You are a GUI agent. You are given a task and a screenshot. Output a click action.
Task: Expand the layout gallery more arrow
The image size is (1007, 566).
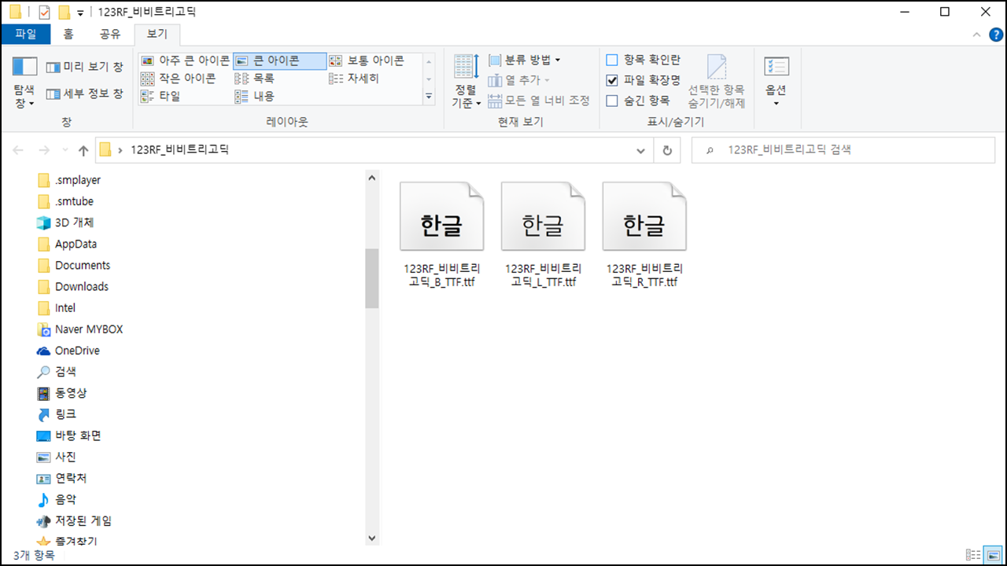(x=429, y=97)
